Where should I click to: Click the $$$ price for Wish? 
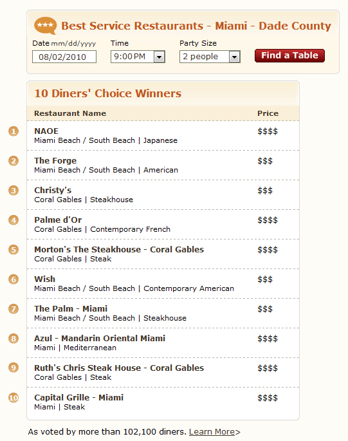pyautogui.click(x=265, y=279)
